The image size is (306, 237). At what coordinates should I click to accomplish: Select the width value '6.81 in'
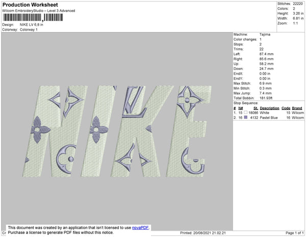(298, 18)
